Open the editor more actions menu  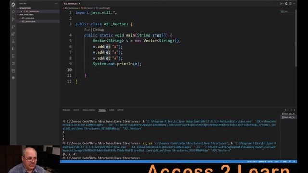pyautogui.click(x=294, y=4)
